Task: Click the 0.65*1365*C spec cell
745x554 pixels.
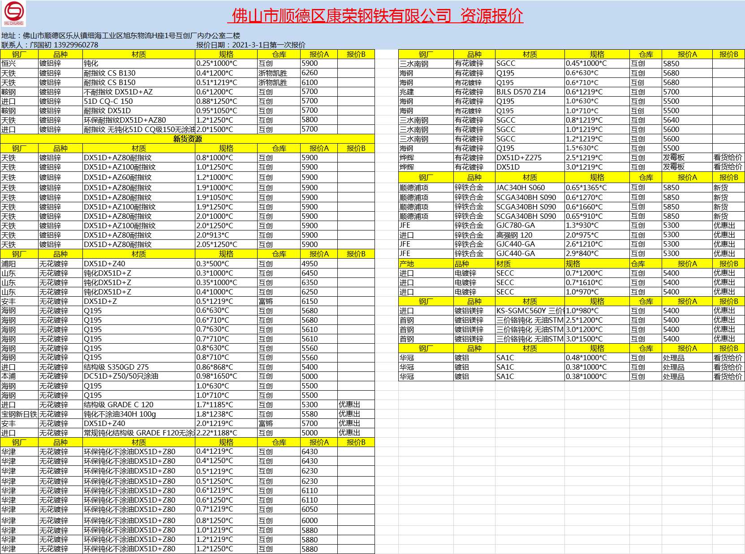Action: [597, 188]
